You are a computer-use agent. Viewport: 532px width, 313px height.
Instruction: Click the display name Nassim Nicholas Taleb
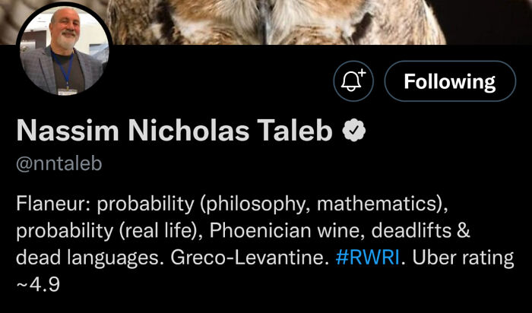pos(175,131)
